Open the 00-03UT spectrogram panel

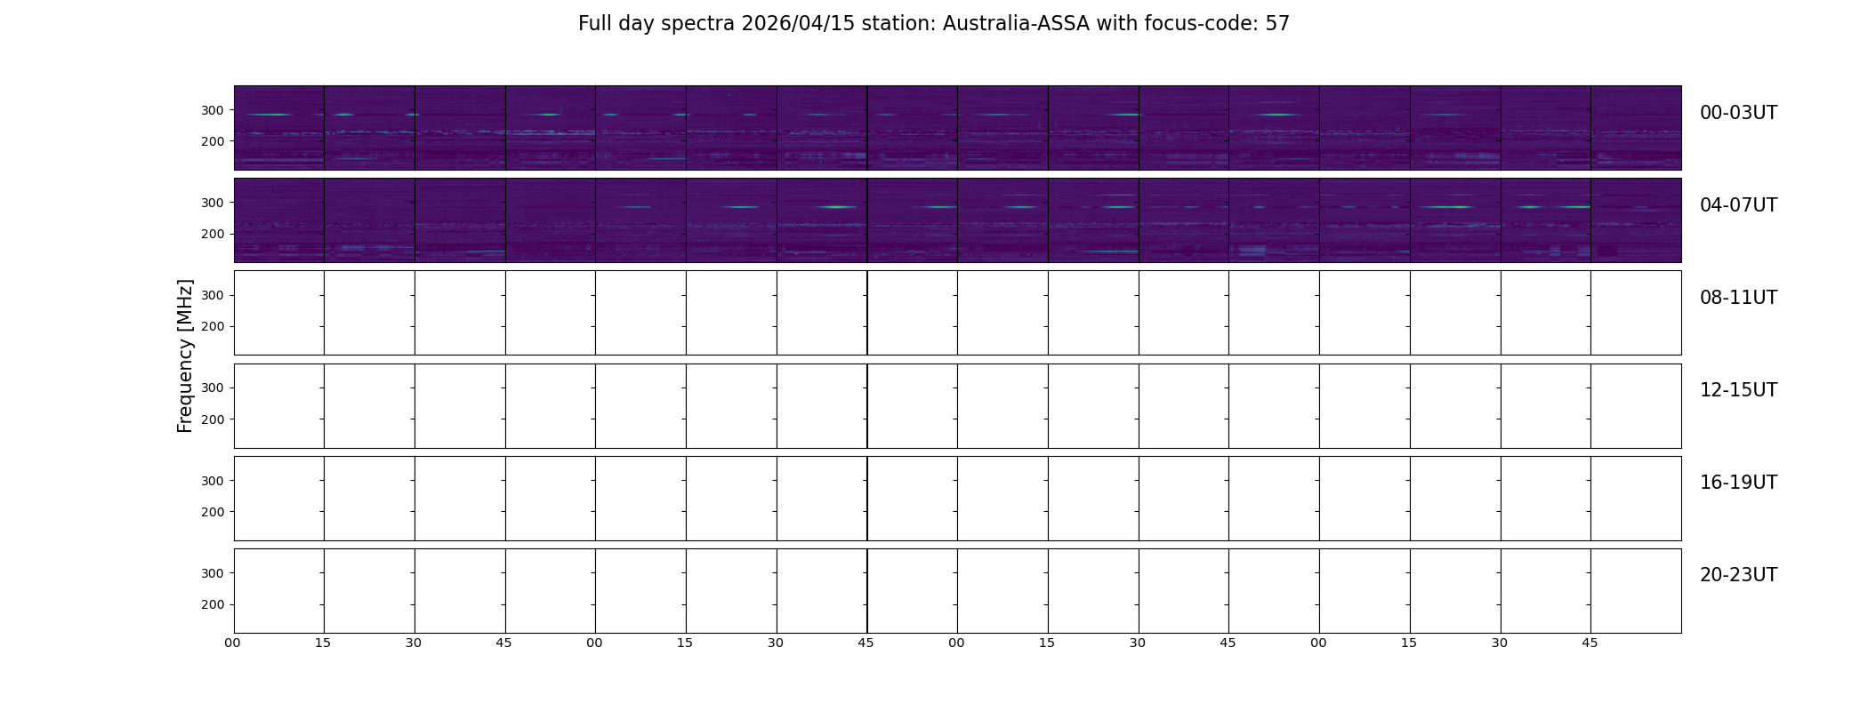point(957,128)
